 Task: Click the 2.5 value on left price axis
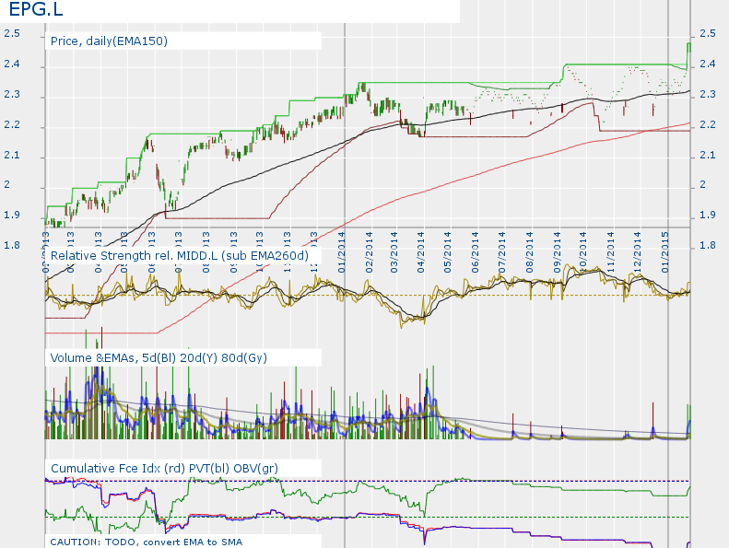12,33
